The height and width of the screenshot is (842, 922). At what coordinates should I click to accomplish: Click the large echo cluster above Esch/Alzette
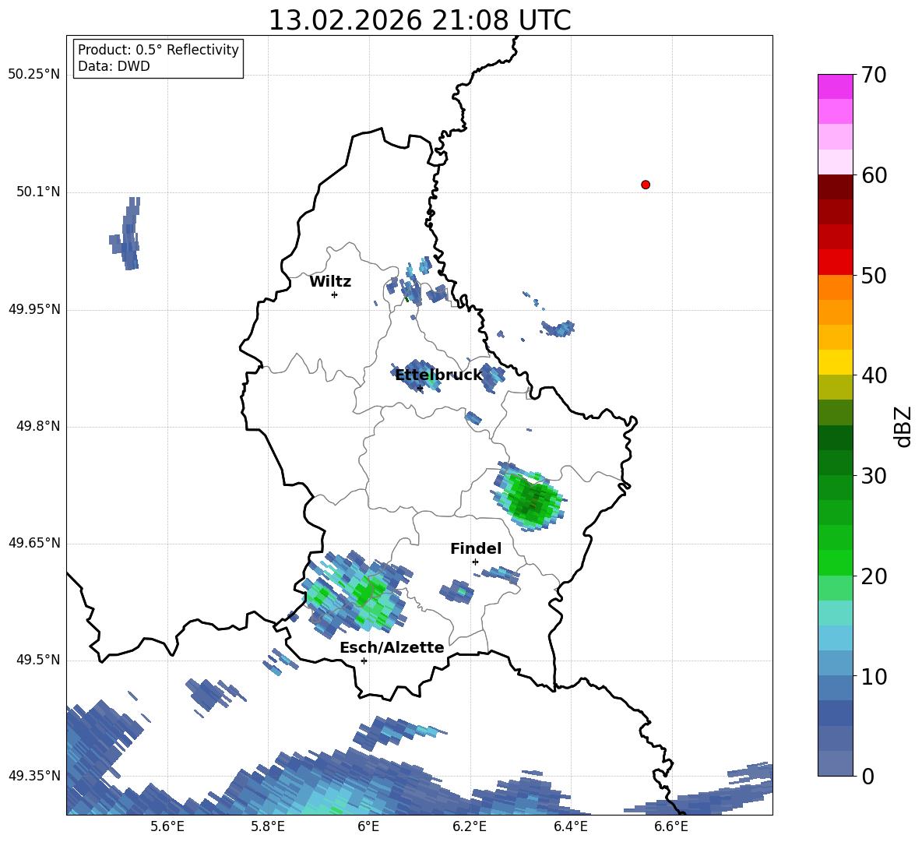pyautogui.click(x=357, y=593)
